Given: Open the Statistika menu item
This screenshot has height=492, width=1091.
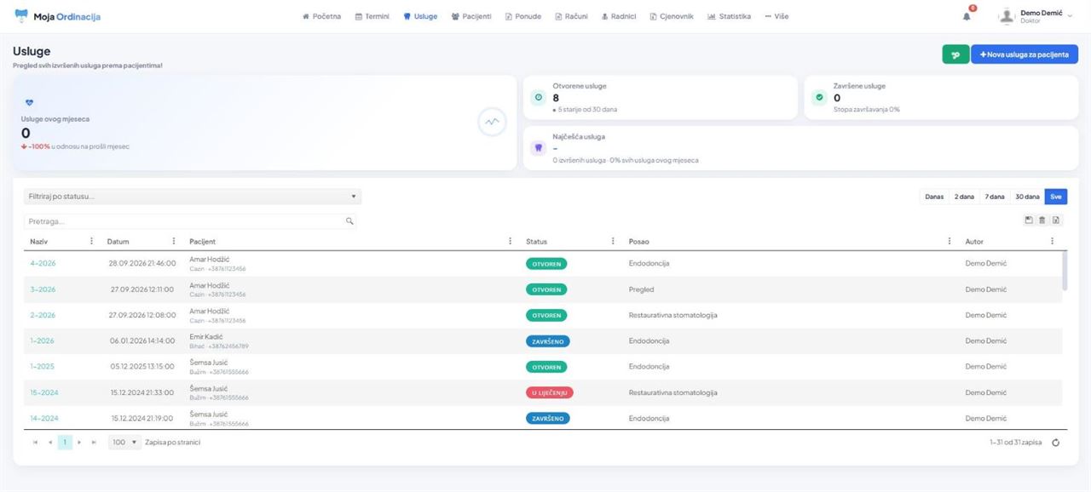Looking at the screenshot, I should tap(730, 16).
